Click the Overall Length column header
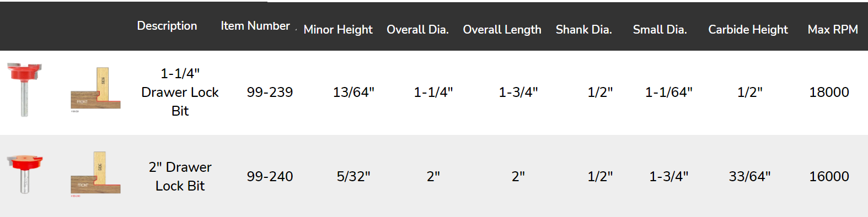 (502, 30)
